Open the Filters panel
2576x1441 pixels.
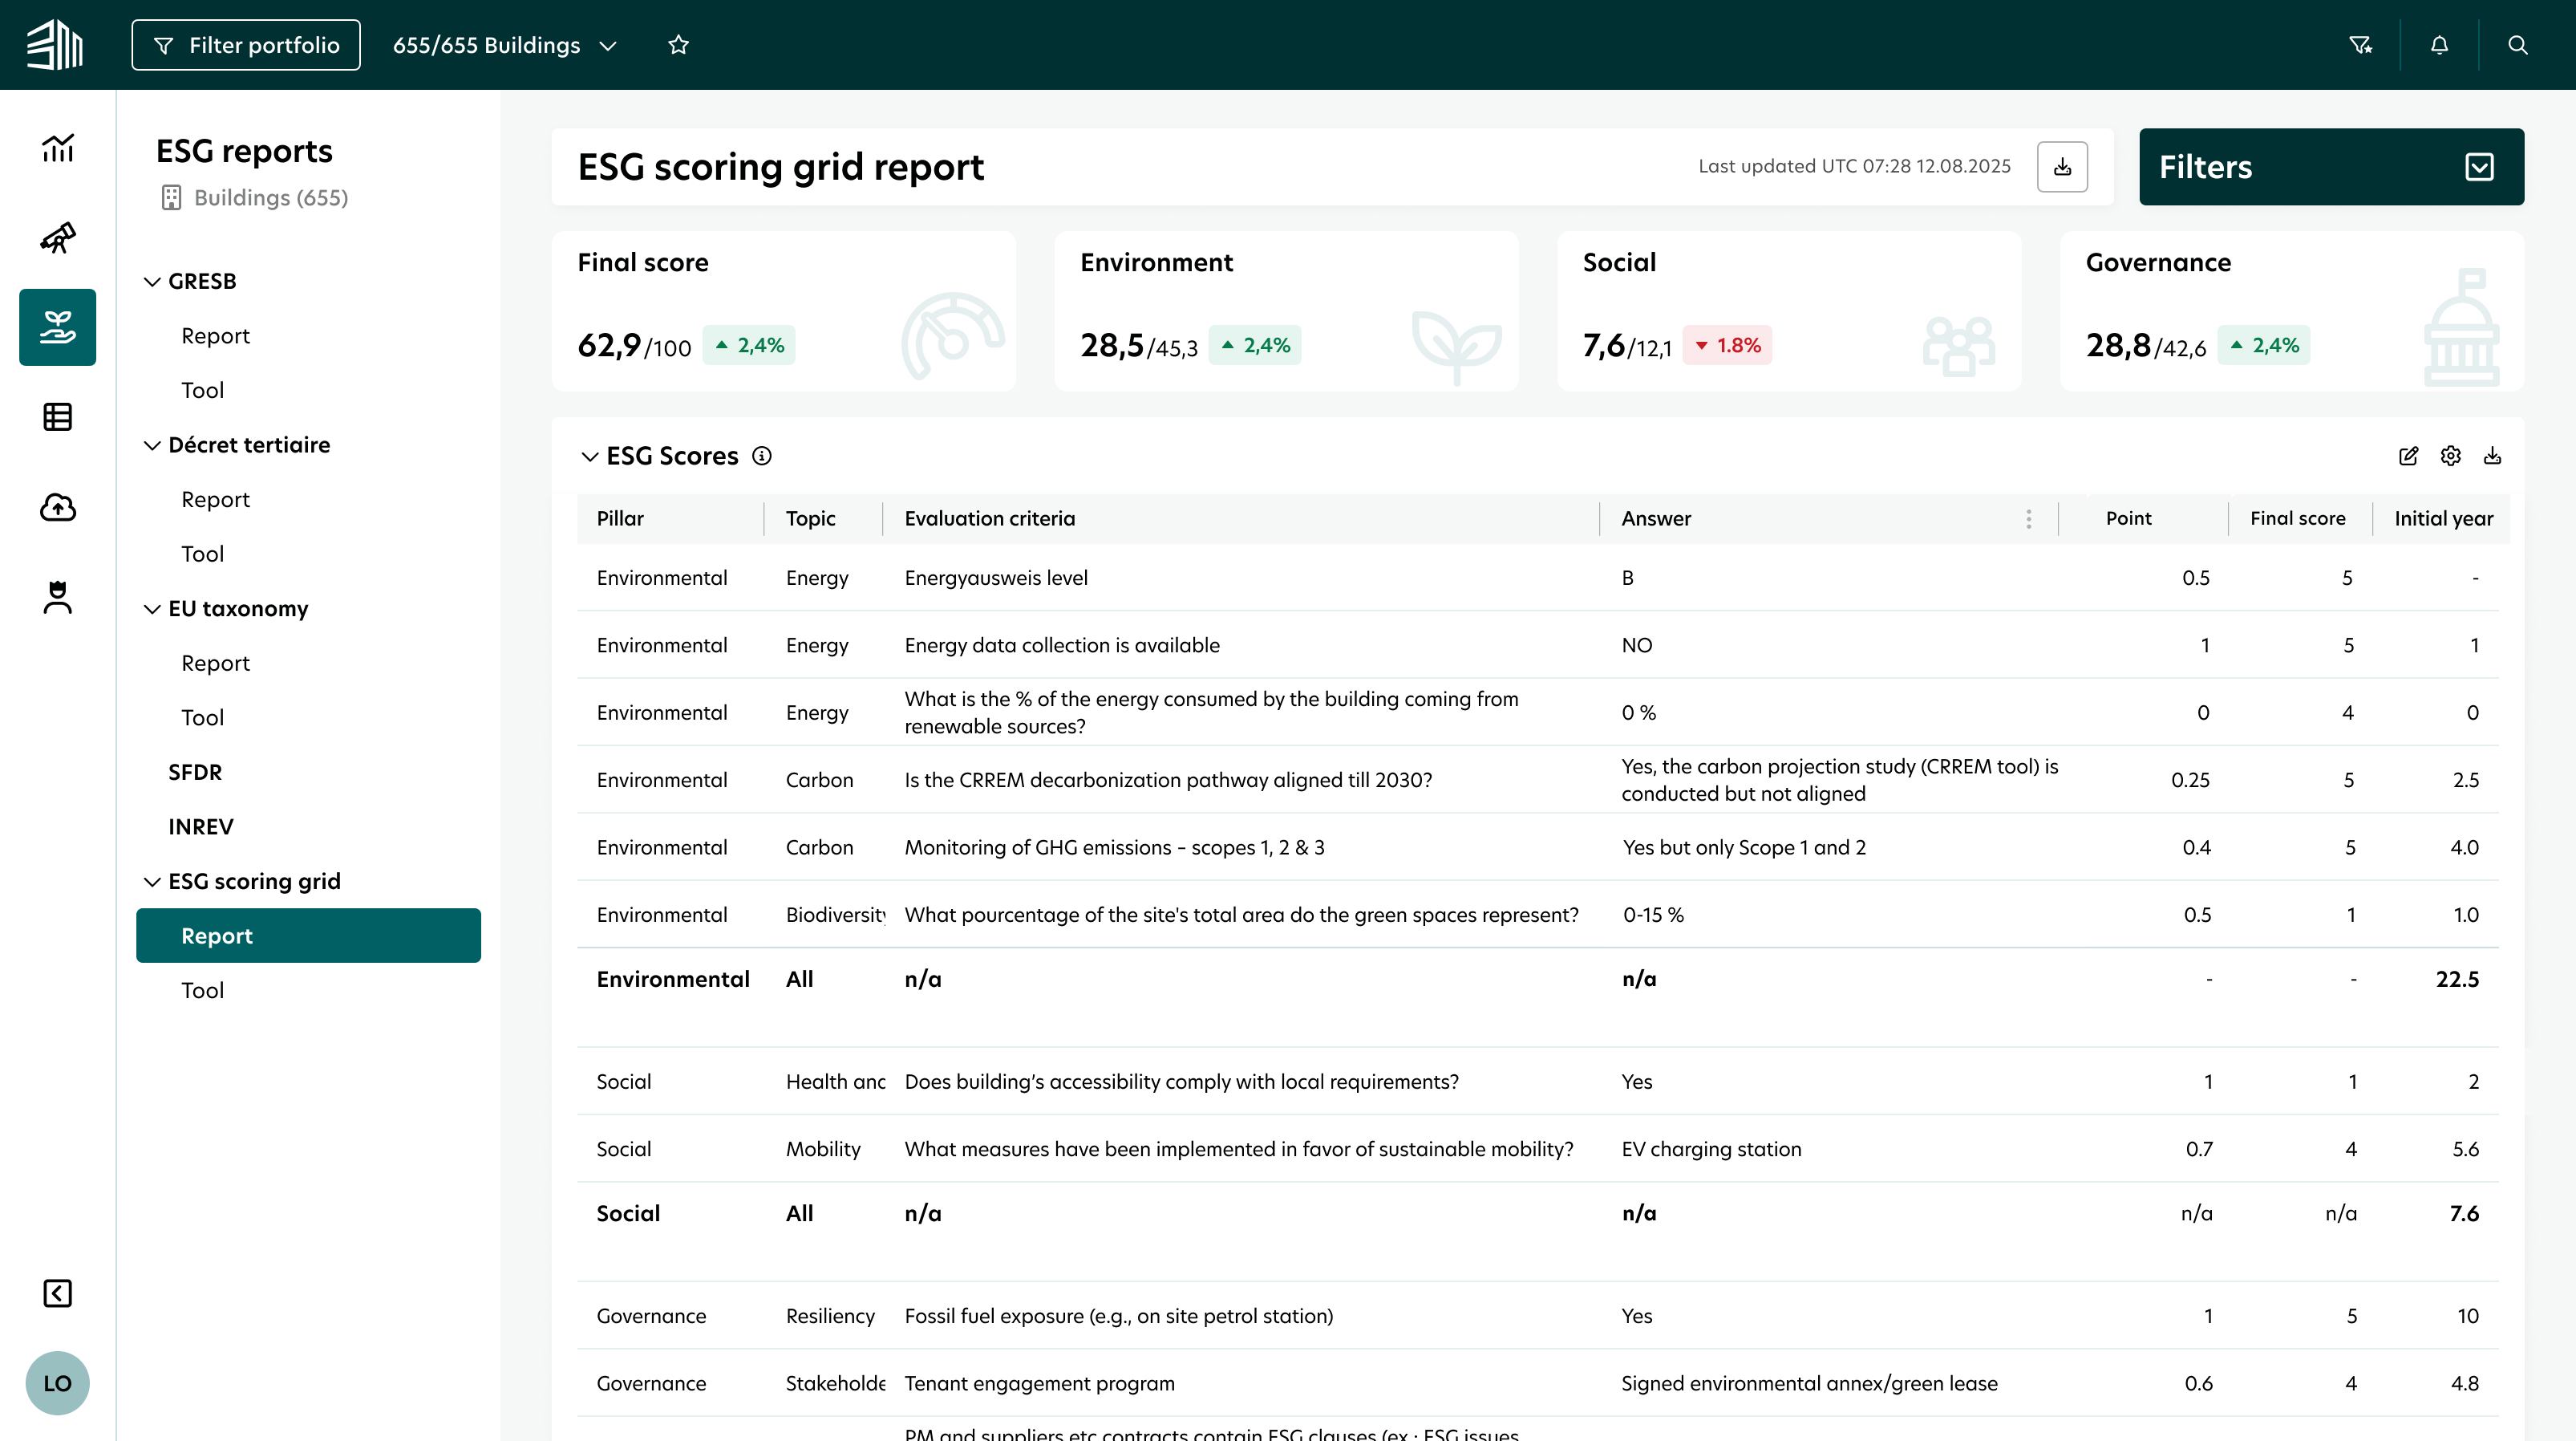(2331, 166)
